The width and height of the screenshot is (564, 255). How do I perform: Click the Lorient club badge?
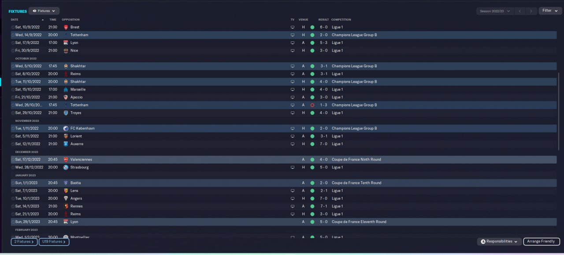pyautogui.click(x=66, y=136)
